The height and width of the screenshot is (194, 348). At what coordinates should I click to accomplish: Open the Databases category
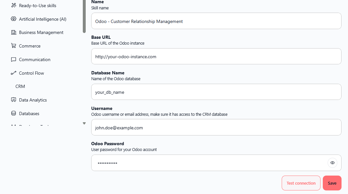29,113
